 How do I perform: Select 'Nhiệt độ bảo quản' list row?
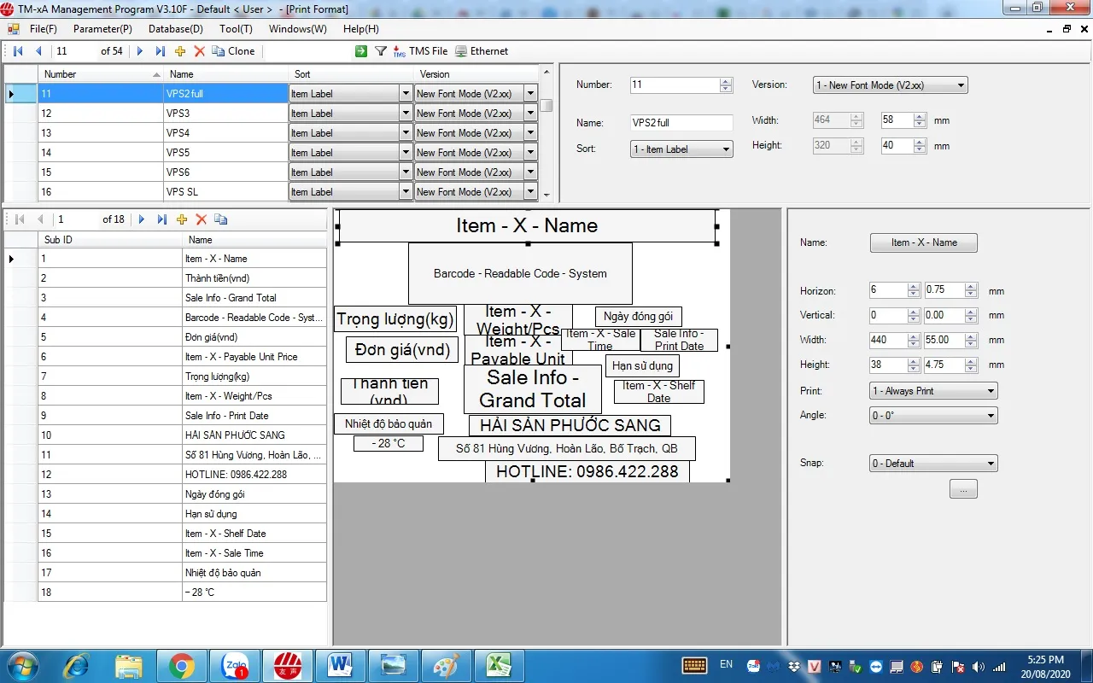pyautogui.click(x=167, y=573)
